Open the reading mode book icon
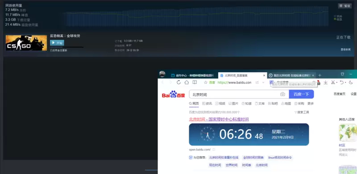 point(195,83)
